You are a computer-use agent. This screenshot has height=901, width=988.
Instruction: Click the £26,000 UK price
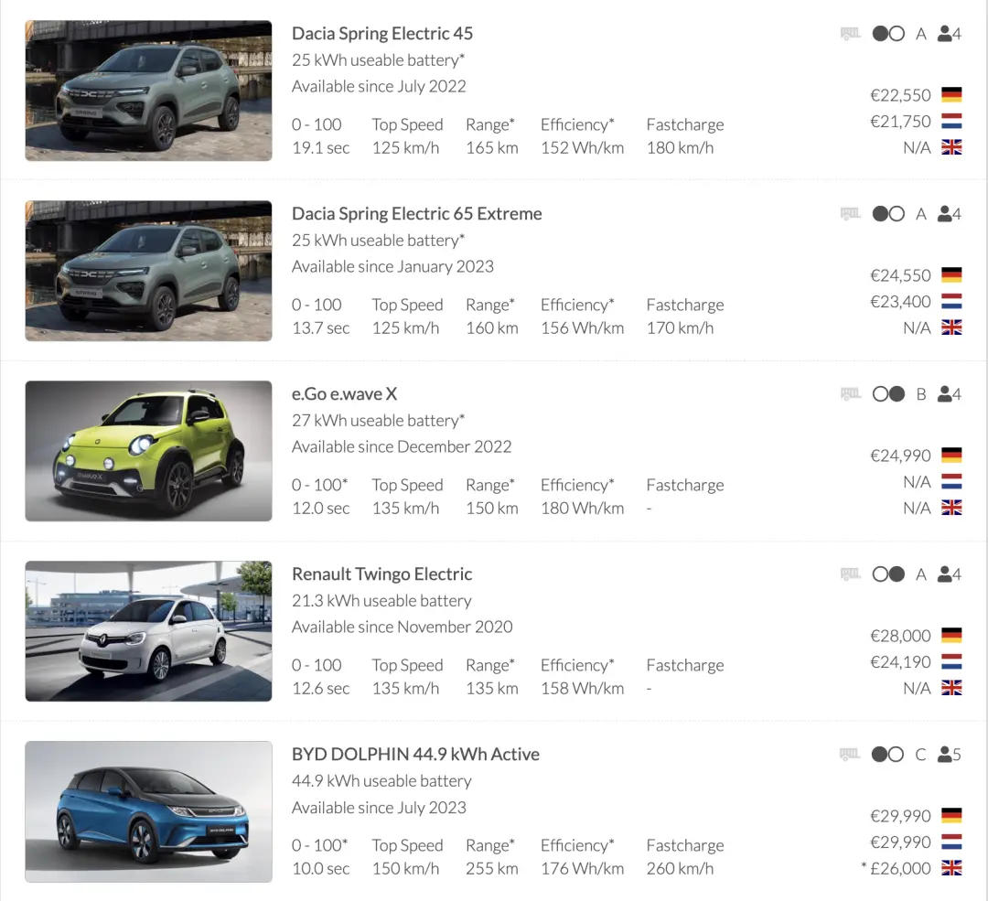899,869
